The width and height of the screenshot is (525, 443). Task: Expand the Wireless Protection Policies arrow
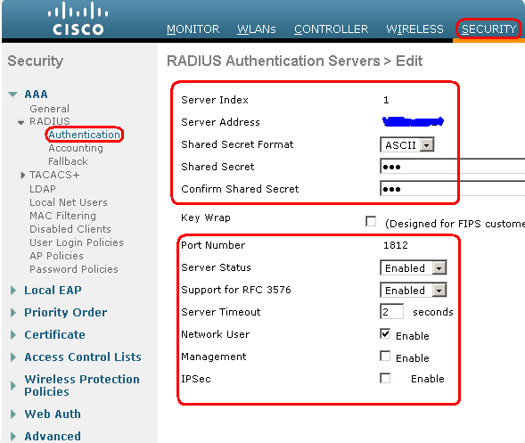[13, 386]
